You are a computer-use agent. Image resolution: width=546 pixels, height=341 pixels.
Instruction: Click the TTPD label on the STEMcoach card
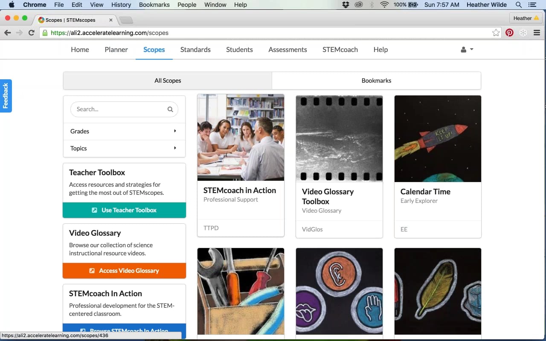[x=211, y=228]
